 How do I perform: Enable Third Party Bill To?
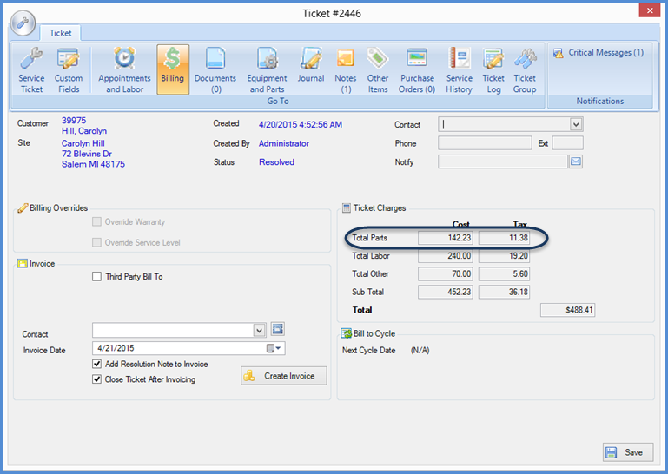point(96,276)
